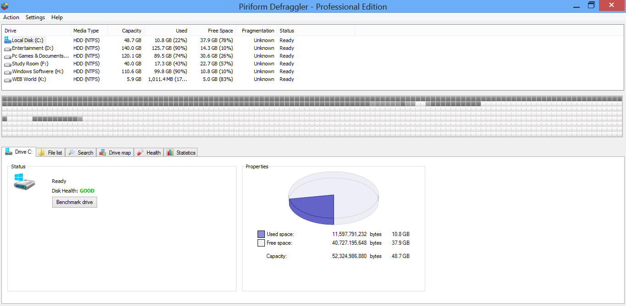Viewport: 626px width, 306px height.
Task: Click the Defraggler logo in the title bar
Action: [x=6, y=5]
